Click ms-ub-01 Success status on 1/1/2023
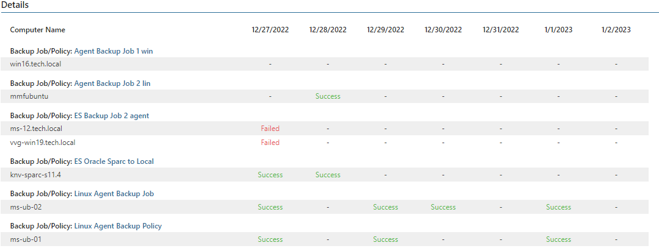The width and height of the screenshot is (659, 251). click(558, 239)
